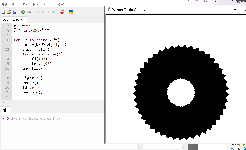The image size is (246, 150).
Task: Open the 편집 menu
Action: click(15, 4)
